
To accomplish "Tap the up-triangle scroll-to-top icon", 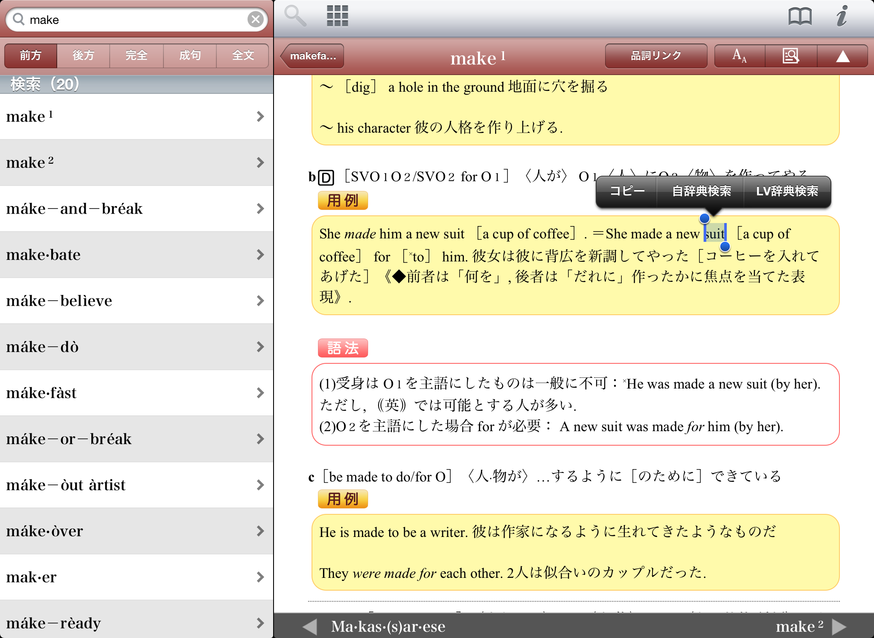I will coord(842,56).
